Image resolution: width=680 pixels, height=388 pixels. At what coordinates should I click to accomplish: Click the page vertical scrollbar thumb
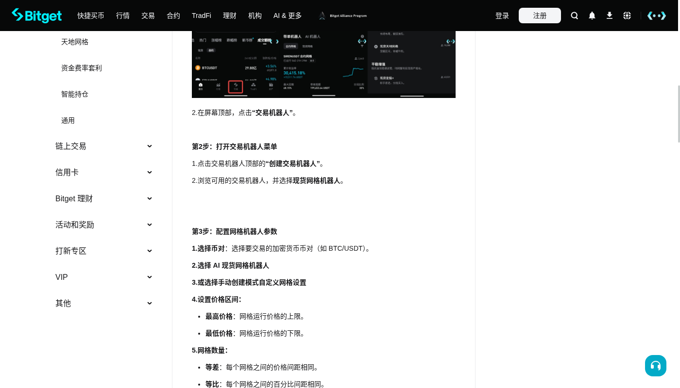point(679,114)
